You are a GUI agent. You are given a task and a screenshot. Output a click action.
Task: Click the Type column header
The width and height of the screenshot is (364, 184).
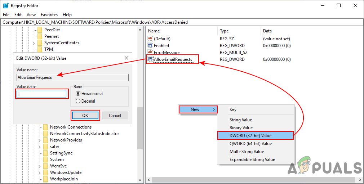point(239,31)
